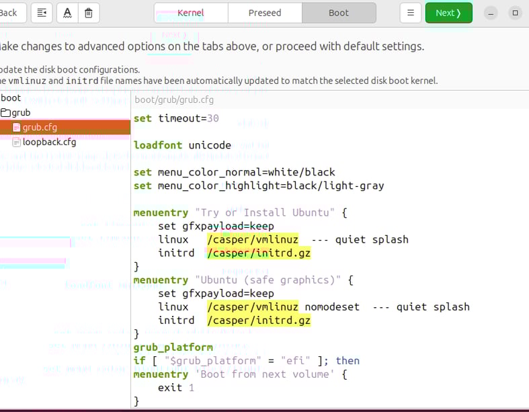Screen dimensions: 529x412
Task: Click /casper/initrd.gz under safe graphics entry
Action: (x=259, y=321)
